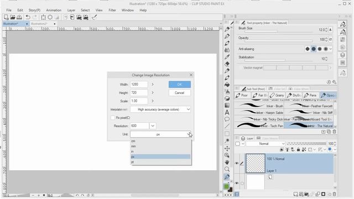Expand the arrow next to Width
The image size is (354, 199).
tap(153, 85)
